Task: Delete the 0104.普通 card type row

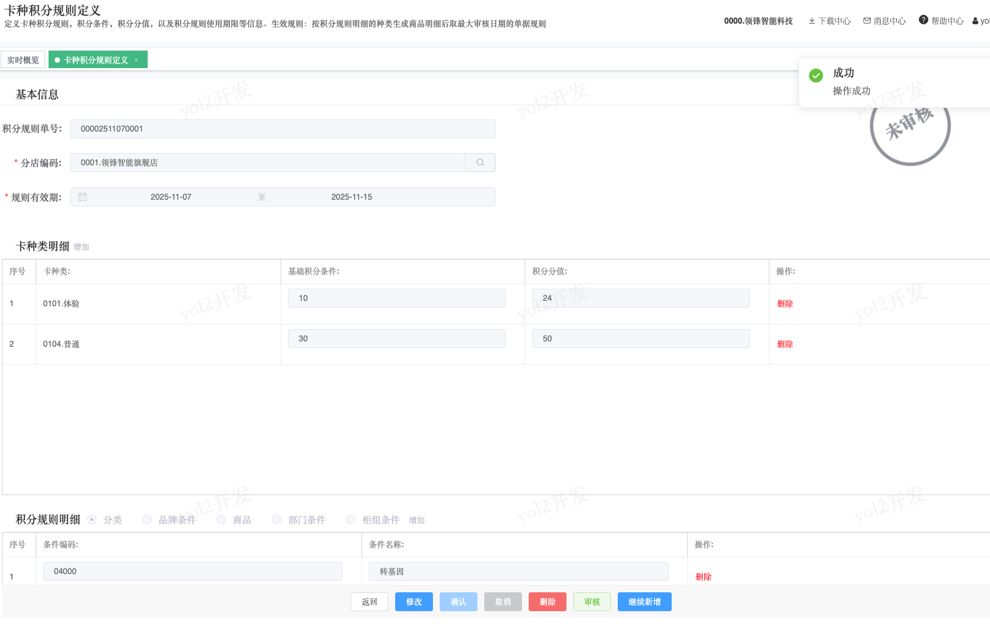Action: point(785,344)
